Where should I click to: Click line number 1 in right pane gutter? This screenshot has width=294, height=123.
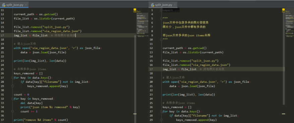pyautogui.click(x=152, y=10)
